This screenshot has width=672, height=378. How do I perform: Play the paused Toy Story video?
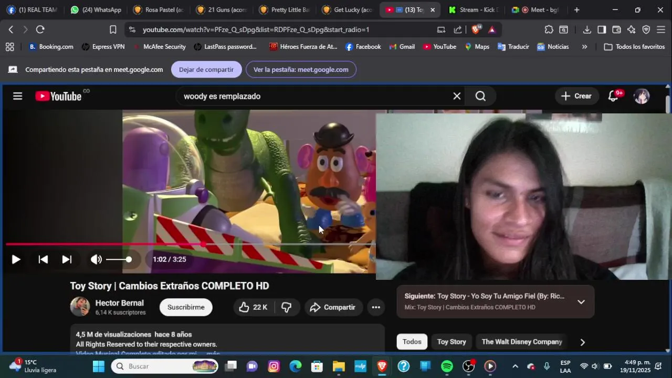(x=16, y=259)
